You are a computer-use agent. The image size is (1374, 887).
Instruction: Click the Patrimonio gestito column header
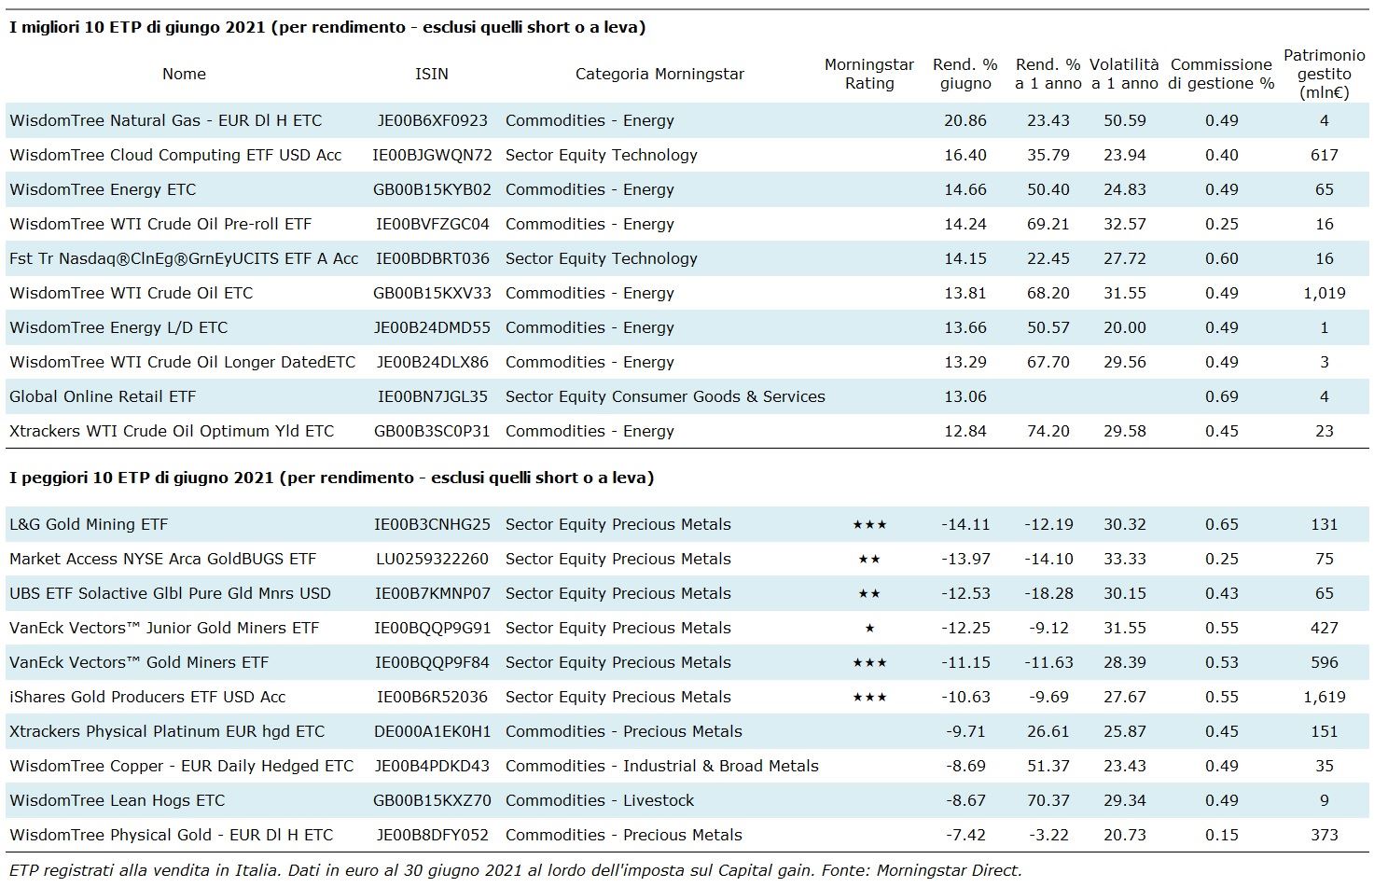(x=1324, y=74)
